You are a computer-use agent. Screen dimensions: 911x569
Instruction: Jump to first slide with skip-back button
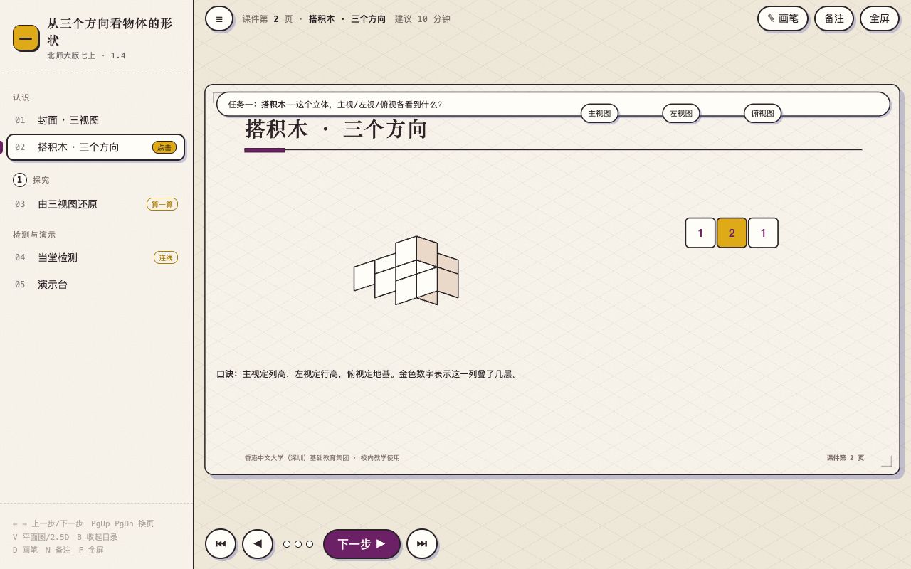click(x=221, y=544)
